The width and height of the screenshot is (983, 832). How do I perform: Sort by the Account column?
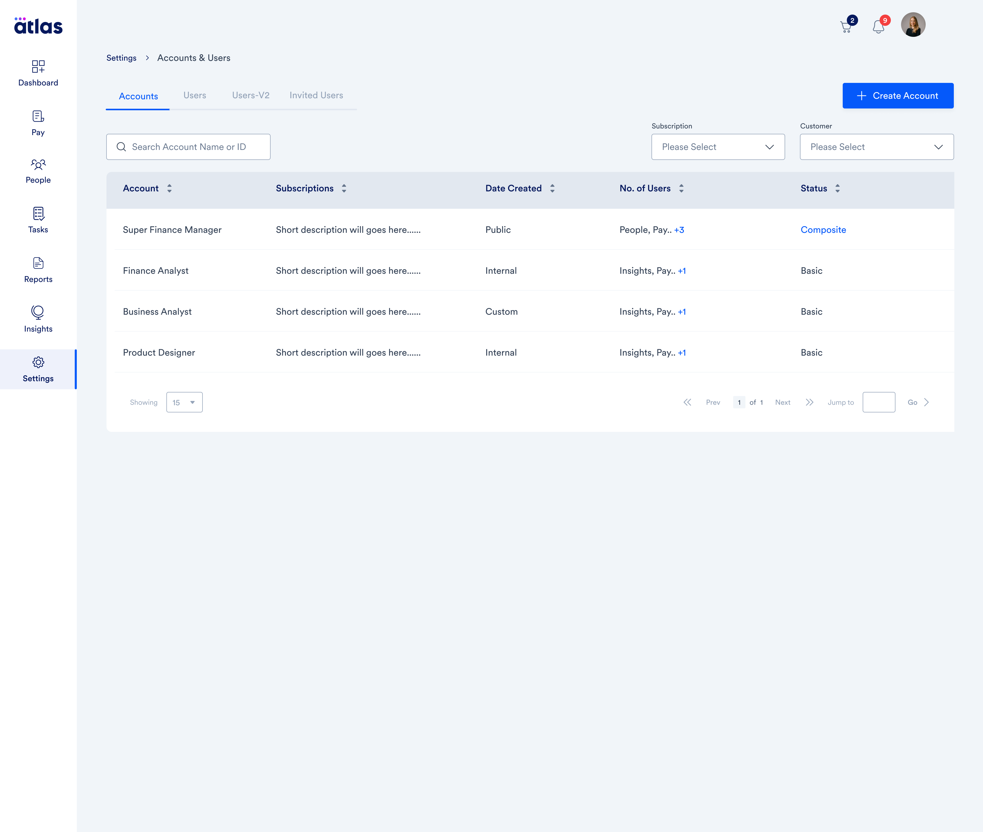coord(169,188)
